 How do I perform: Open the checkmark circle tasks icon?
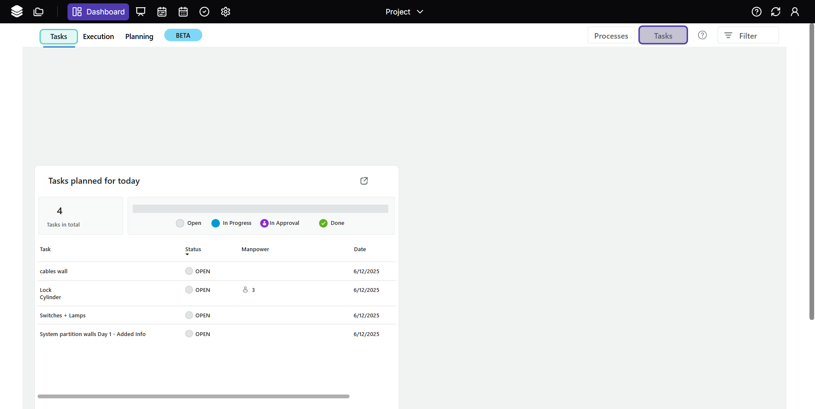tap(204, 12)
